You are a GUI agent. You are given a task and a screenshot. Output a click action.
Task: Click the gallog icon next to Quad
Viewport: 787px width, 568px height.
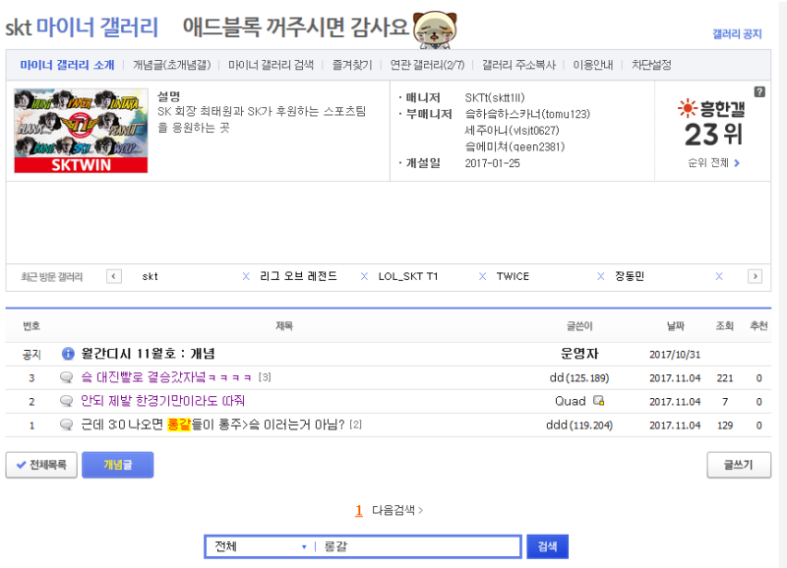tap(598, 401)
